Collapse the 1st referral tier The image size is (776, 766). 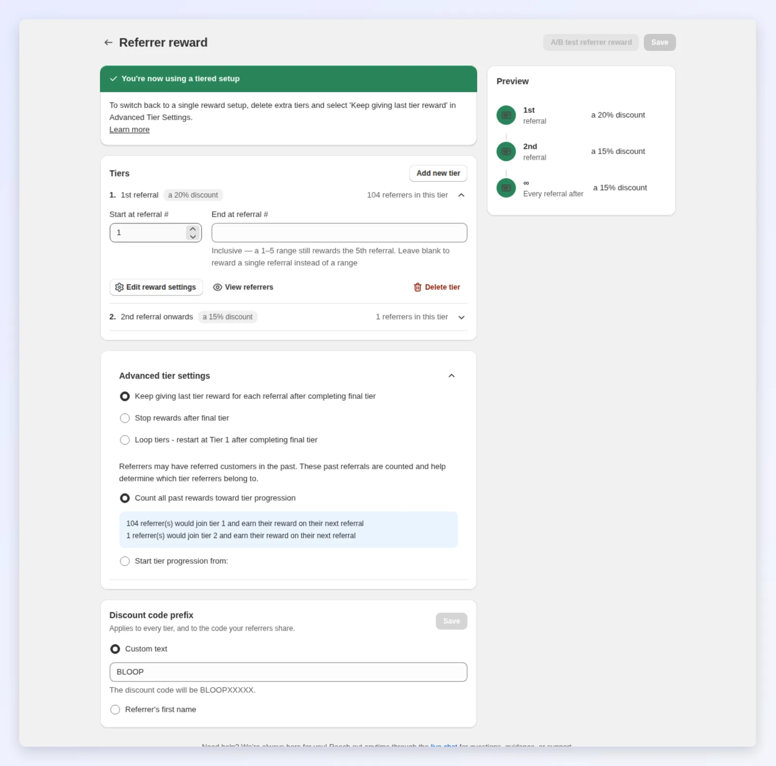(461, 195)
